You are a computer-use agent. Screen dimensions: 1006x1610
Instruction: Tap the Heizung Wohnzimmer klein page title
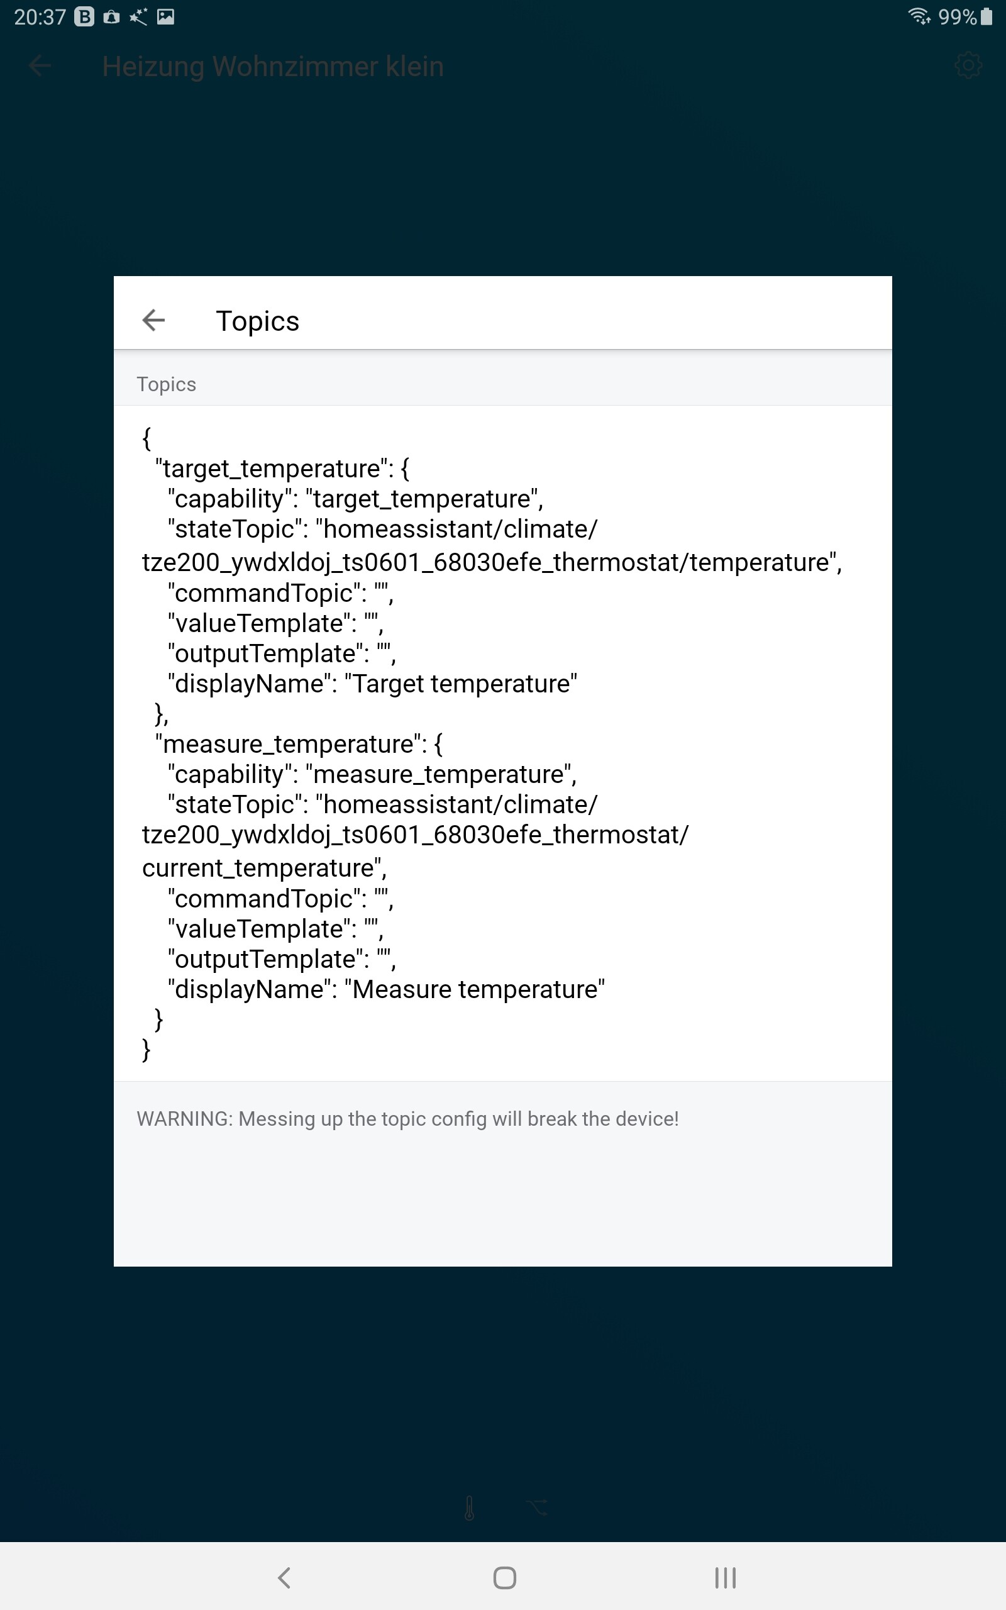(x=273, y=67)
